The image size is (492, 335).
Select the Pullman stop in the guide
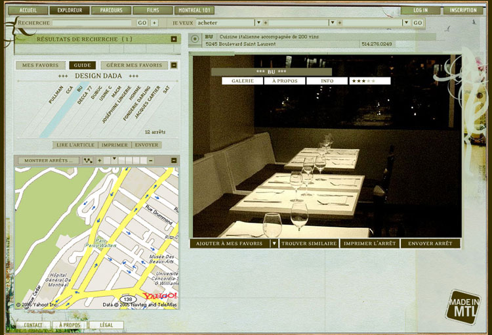point(56,95)
